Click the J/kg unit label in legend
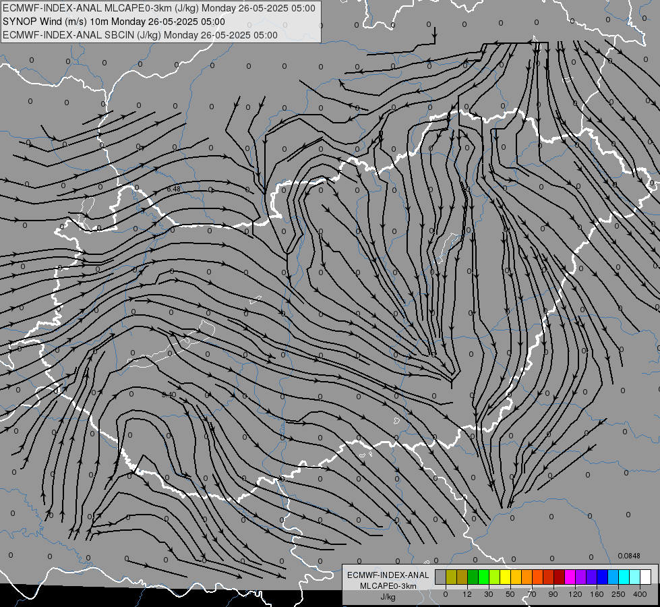This screenshot has height=607, width=660. tap(388, 597)
